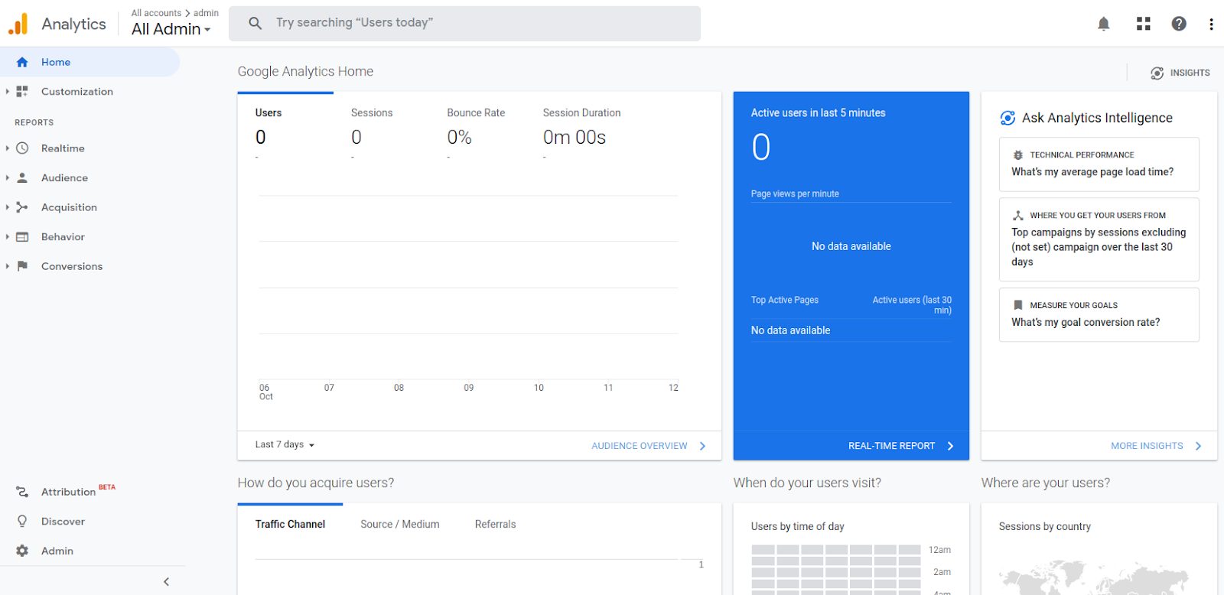The height and width of the screenshot is (595, 1224).
Task: Click the notifications bell icon
Action: (1103, 24)
